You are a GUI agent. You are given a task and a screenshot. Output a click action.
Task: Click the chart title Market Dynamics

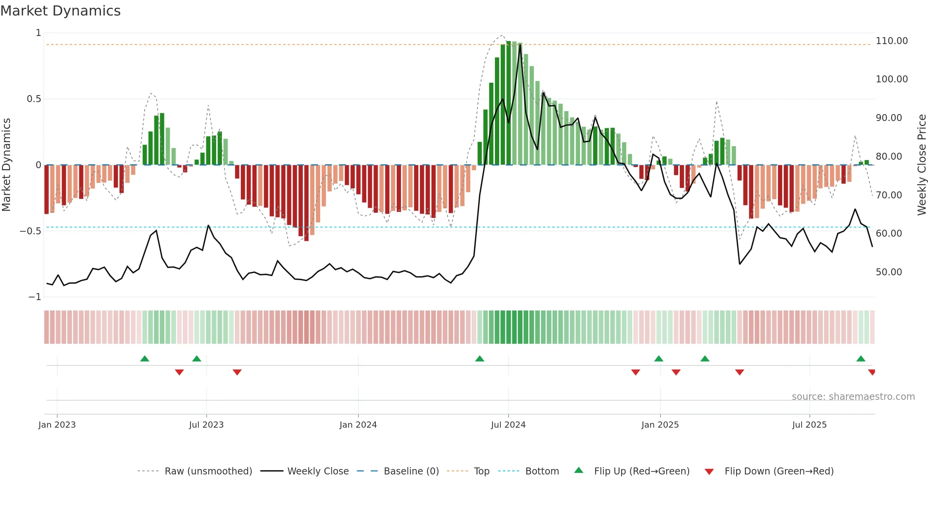pyautogui.click(x=60, y=11)
